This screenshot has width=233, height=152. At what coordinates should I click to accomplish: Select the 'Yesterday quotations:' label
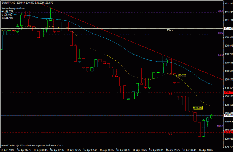(13, 9)
